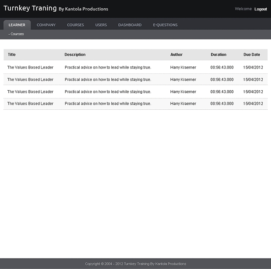Switch to the E-QUESTIONS tab
The height and width of the screenshot is (269, 271).
point(165,25)
